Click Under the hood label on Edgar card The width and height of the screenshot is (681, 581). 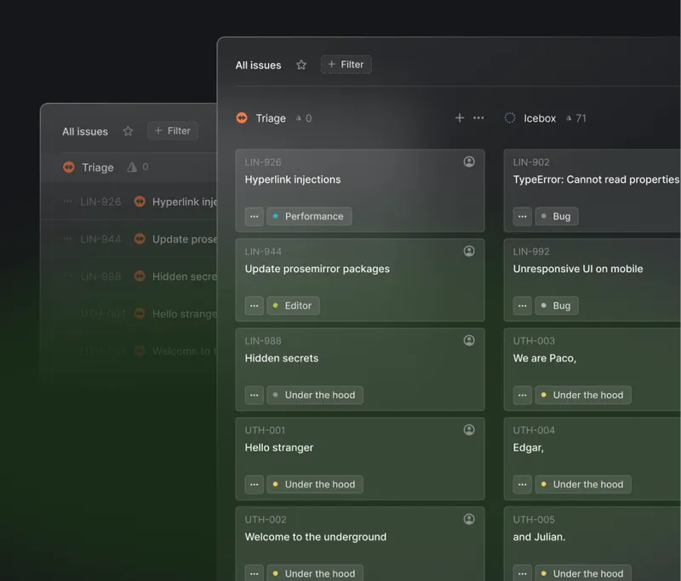(583, 485)
